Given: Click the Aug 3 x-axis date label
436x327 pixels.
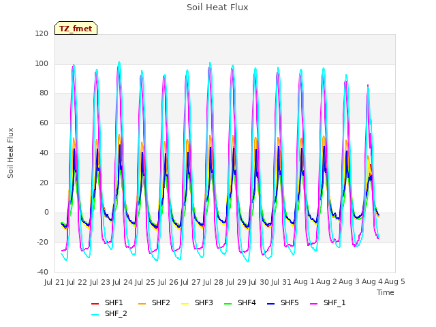Looking at the screenshot, I should [349, 282].
